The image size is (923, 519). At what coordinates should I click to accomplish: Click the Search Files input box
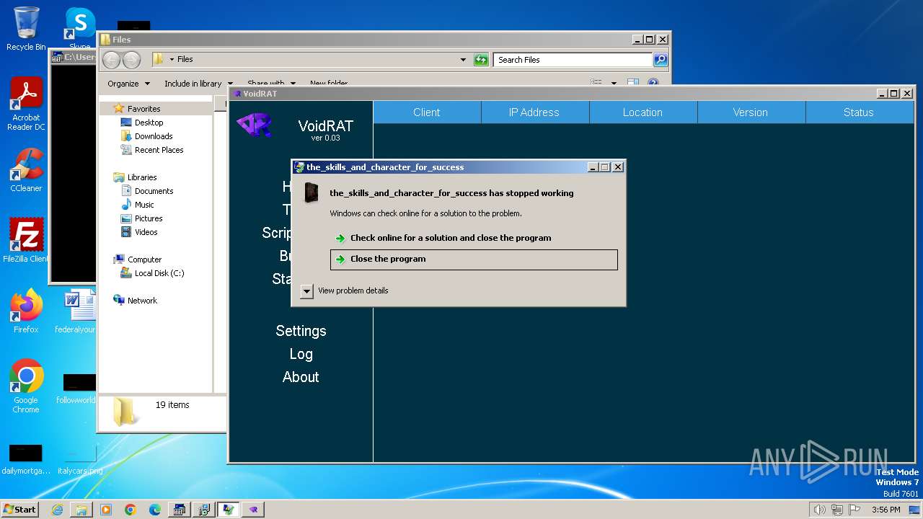click(573, 60)
